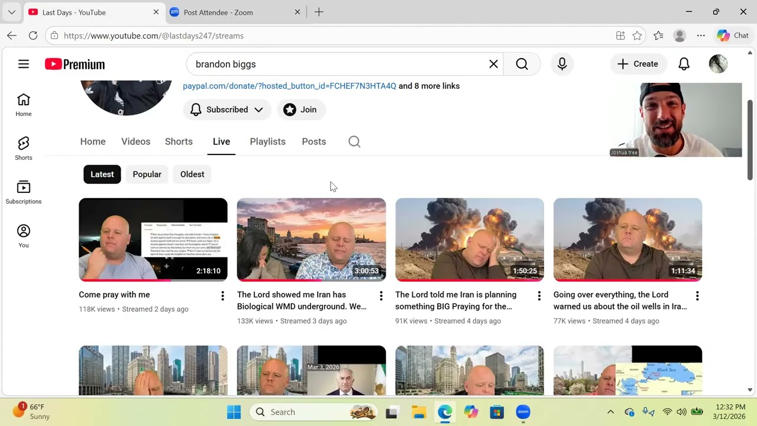Switch to the channel Videos tab
The width and height of the screenshot is (757, 426).
[135, 141]
